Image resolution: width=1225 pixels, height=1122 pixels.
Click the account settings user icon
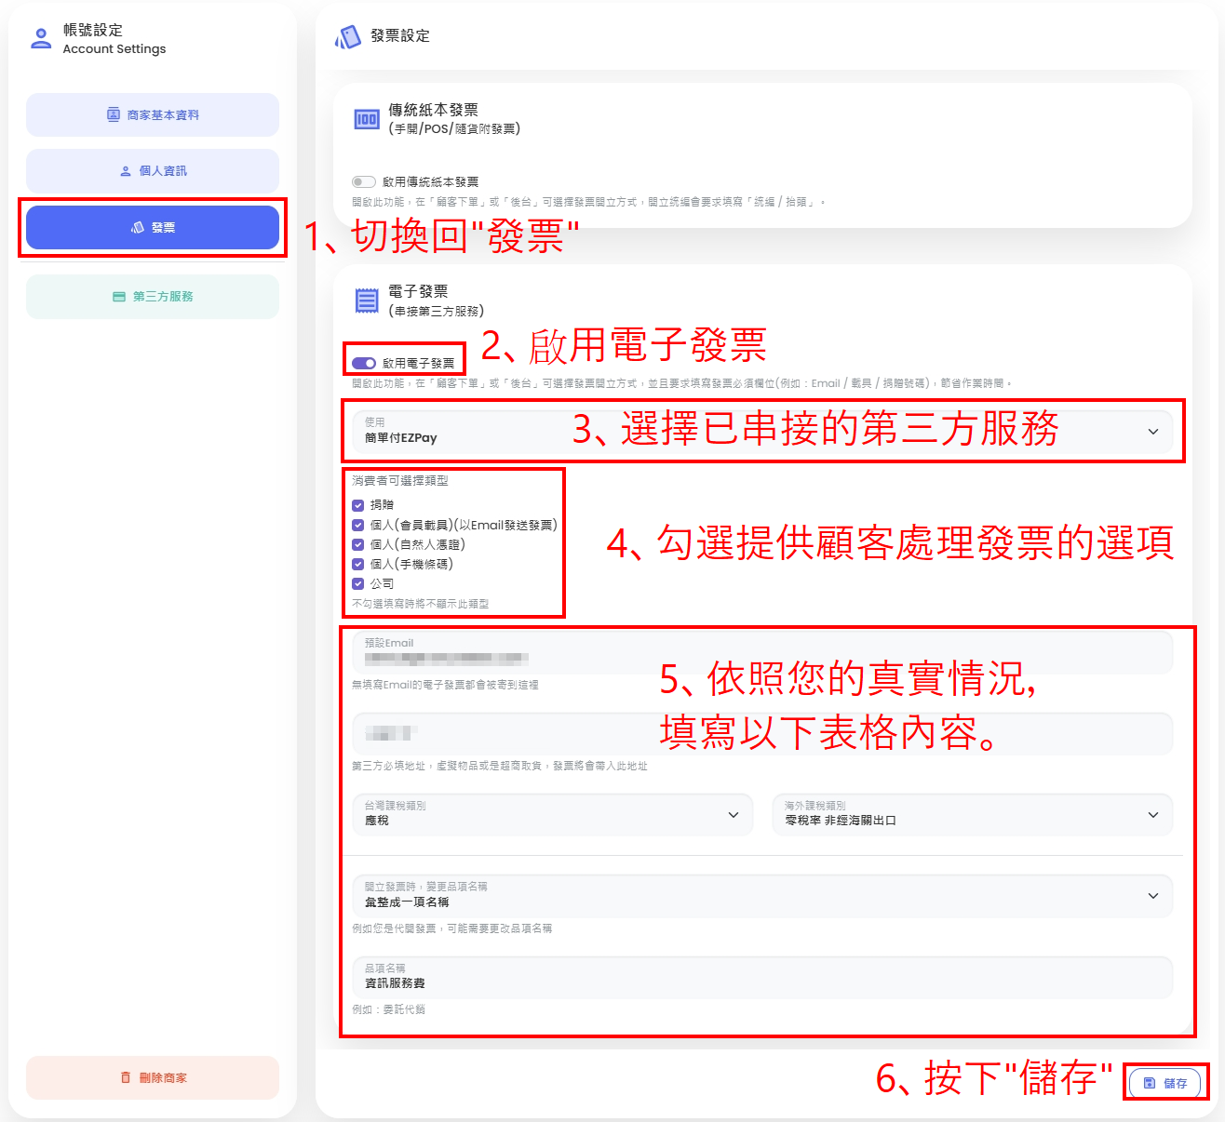click(x=41, y=38)
